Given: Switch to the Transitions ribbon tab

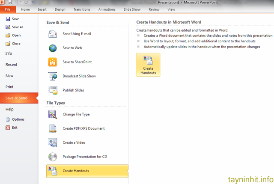Looking at the screenshot, I should pyautogui.click(x=81, y=9).
